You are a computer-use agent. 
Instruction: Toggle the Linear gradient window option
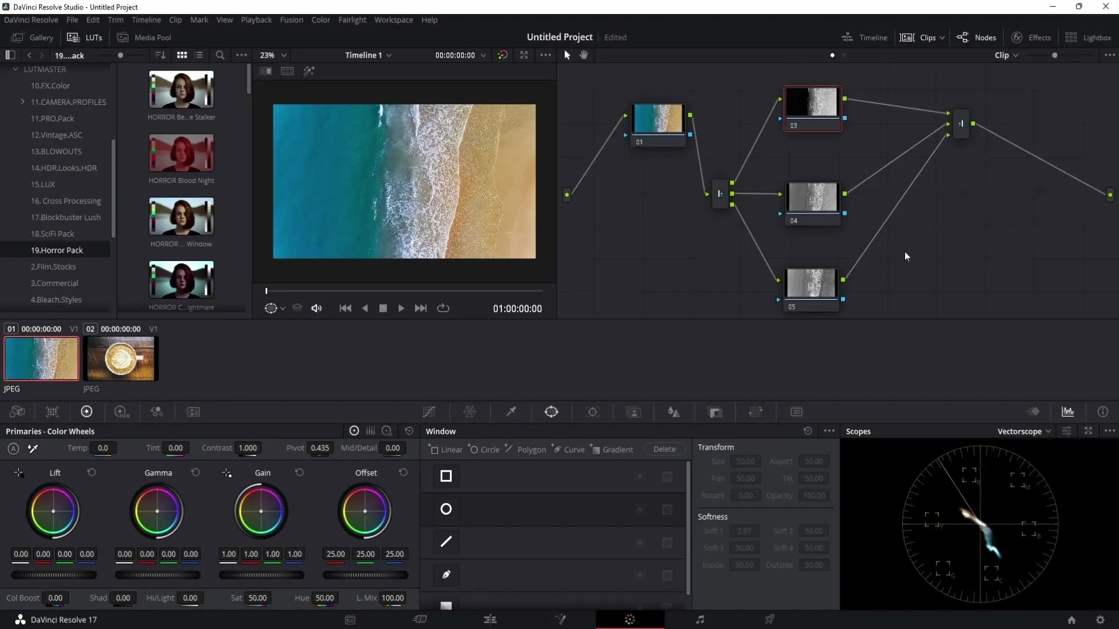coord(447,448)
